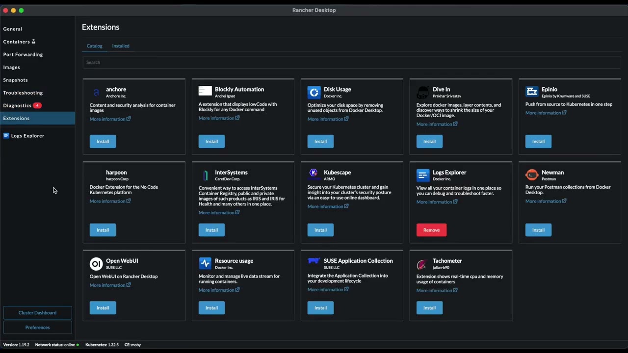Install the harpoon extension
This screenshot has height=353, width=628.
pos(103,230)
